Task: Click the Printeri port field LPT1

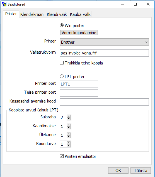Action: [79, 84]
